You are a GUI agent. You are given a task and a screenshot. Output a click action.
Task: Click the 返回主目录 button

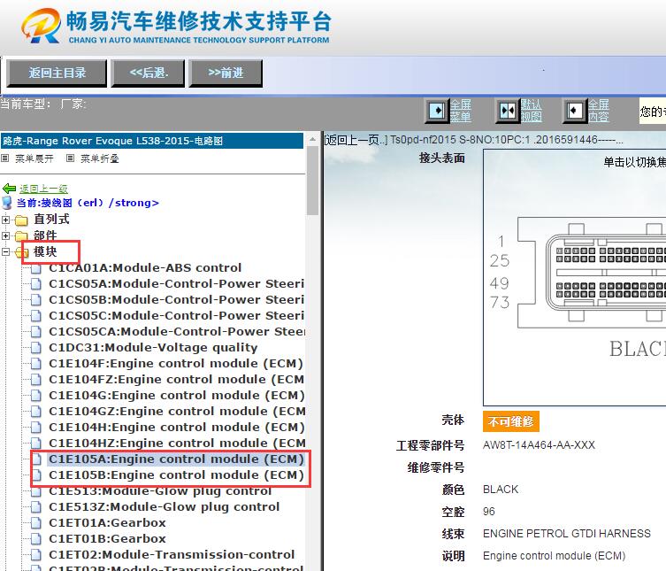click(x=57, y=73)
